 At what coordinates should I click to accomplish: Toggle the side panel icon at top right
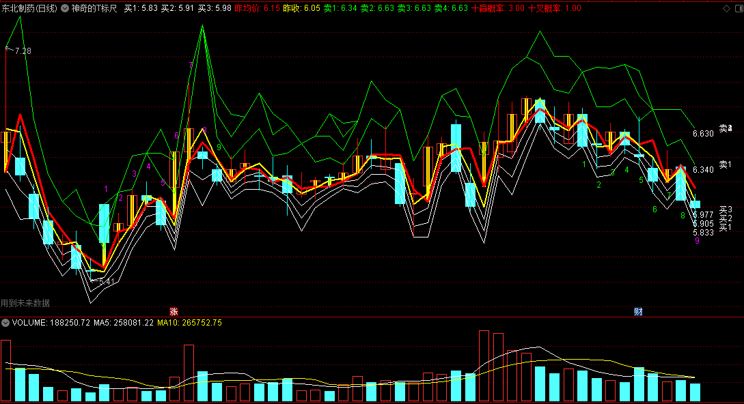738,9
